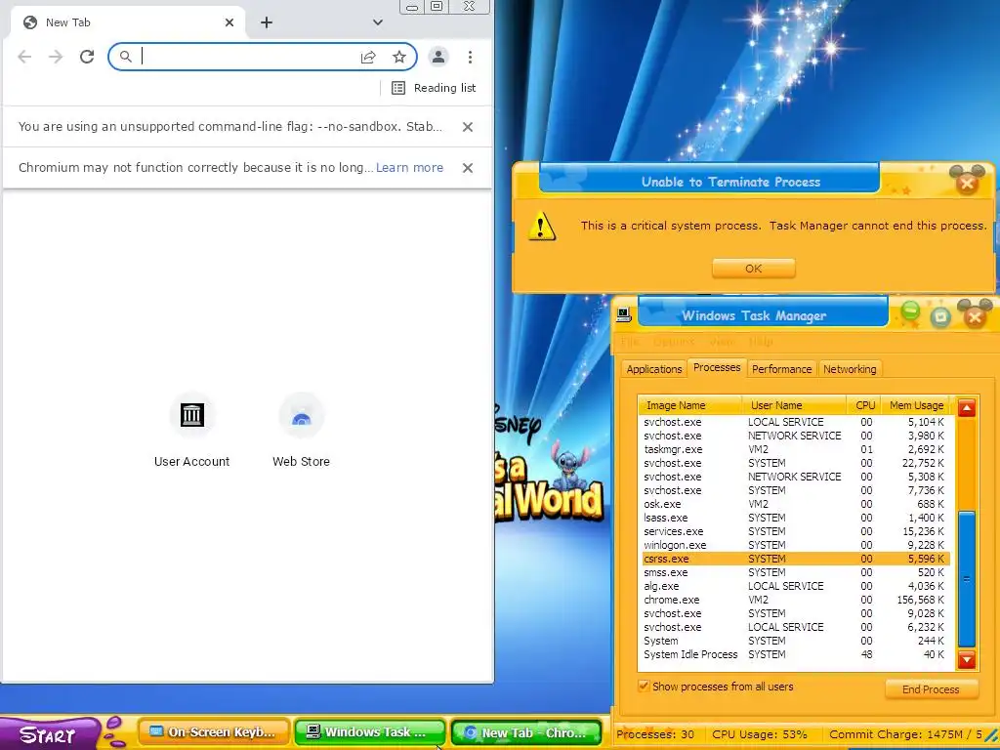Select the lsass.exe process

tap(794, 518)
